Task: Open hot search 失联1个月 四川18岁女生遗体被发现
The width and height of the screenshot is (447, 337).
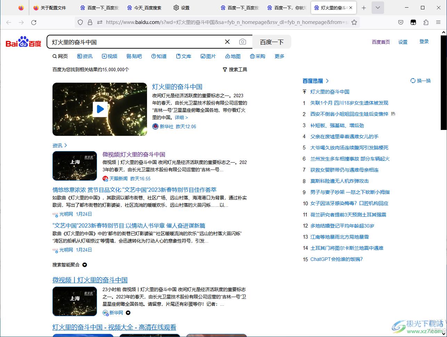Action: (x=349, y=103)
